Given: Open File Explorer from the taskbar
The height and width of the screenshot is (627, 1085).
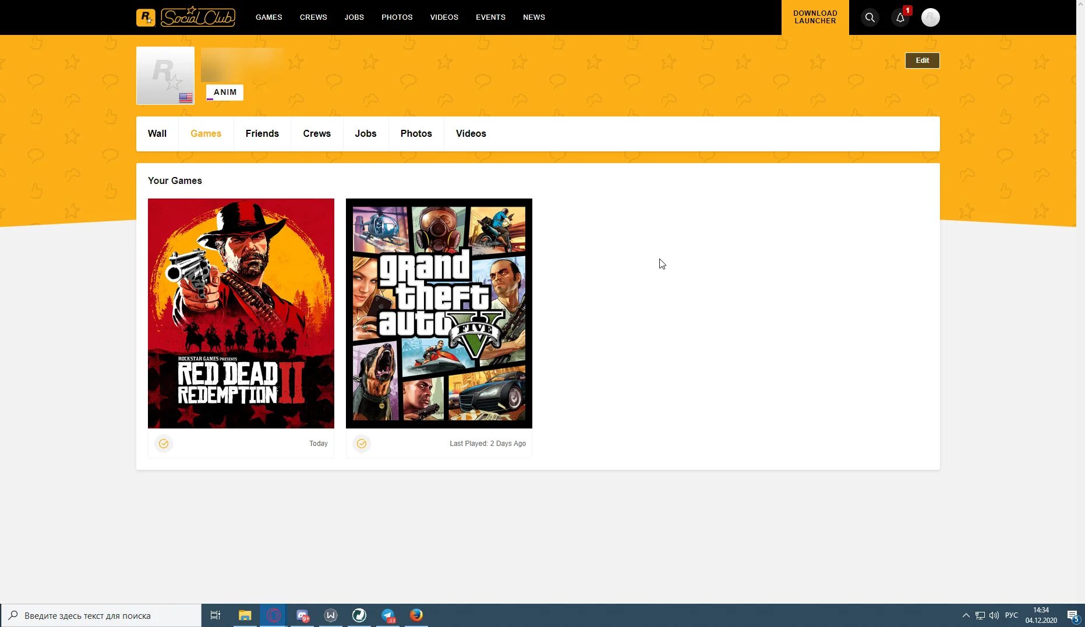Looking at the screenshot, I should [245, 615].
